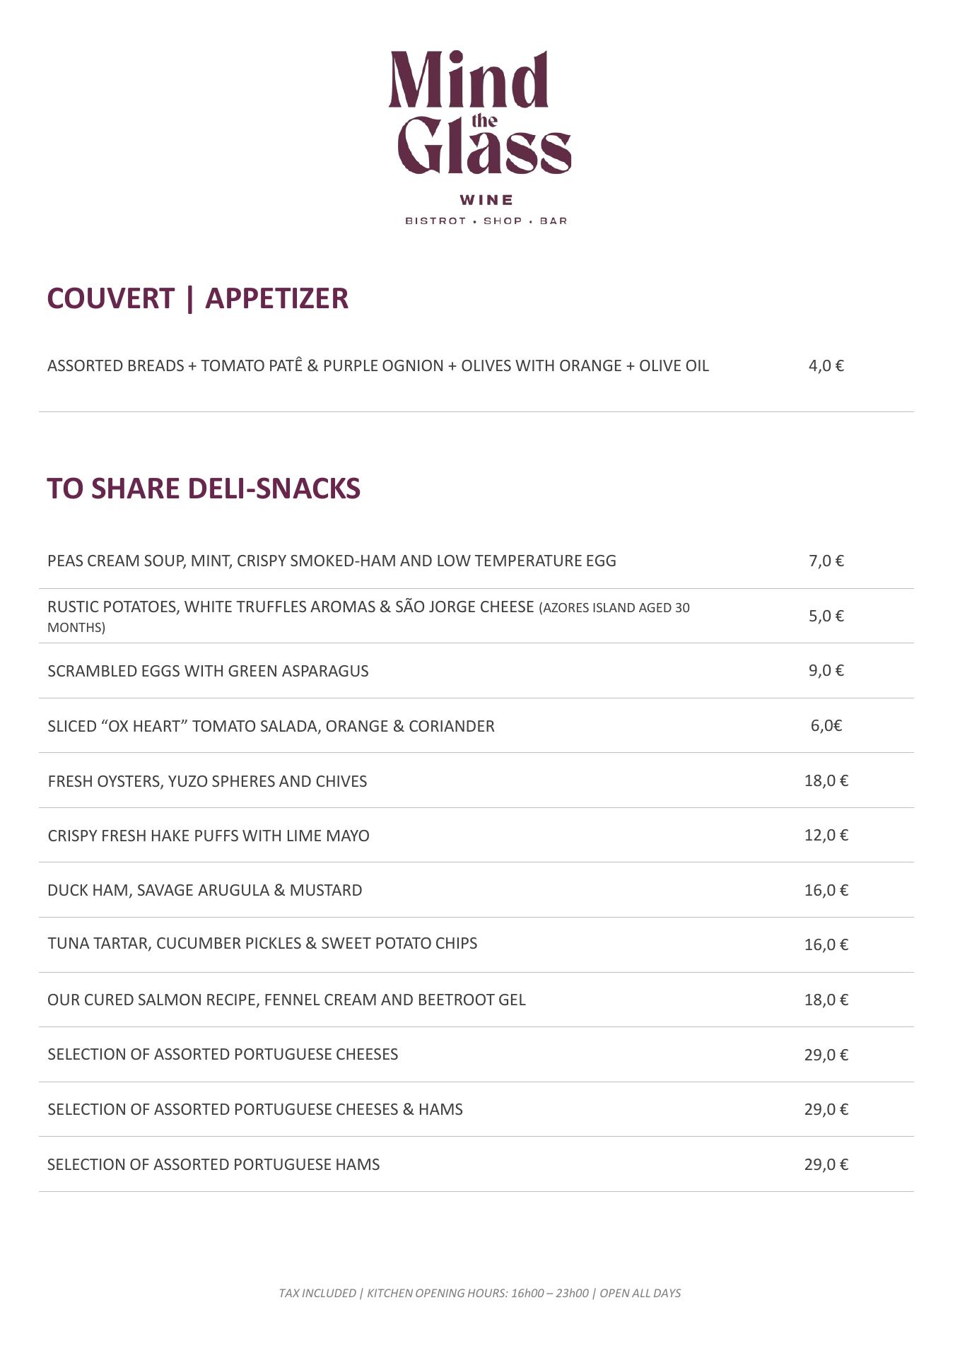Select assorted Portuguese cheeses & hams
The image size is (960, 1358).
tap(254, 1109)
